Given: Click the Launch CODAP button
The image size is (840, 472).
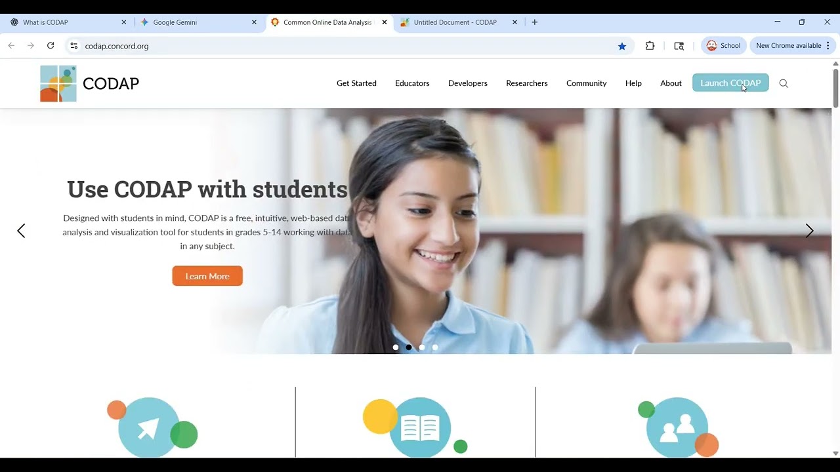Looking at the screenshot, I should pos(730,83).
